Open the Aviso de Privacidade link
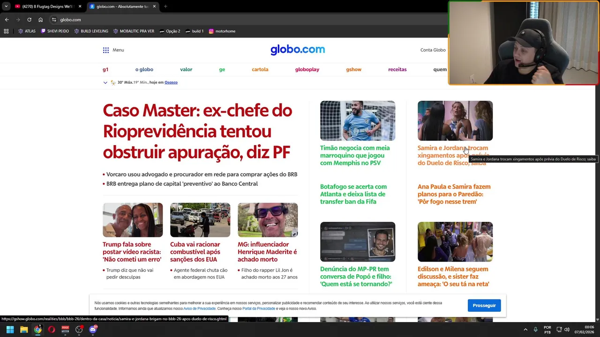This screenshot has height=337, width=600. click(x=199, y=309)
